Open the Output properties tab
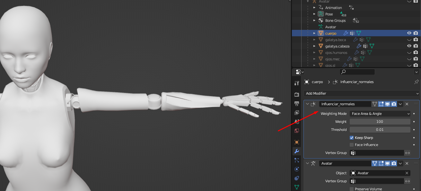 297,103
